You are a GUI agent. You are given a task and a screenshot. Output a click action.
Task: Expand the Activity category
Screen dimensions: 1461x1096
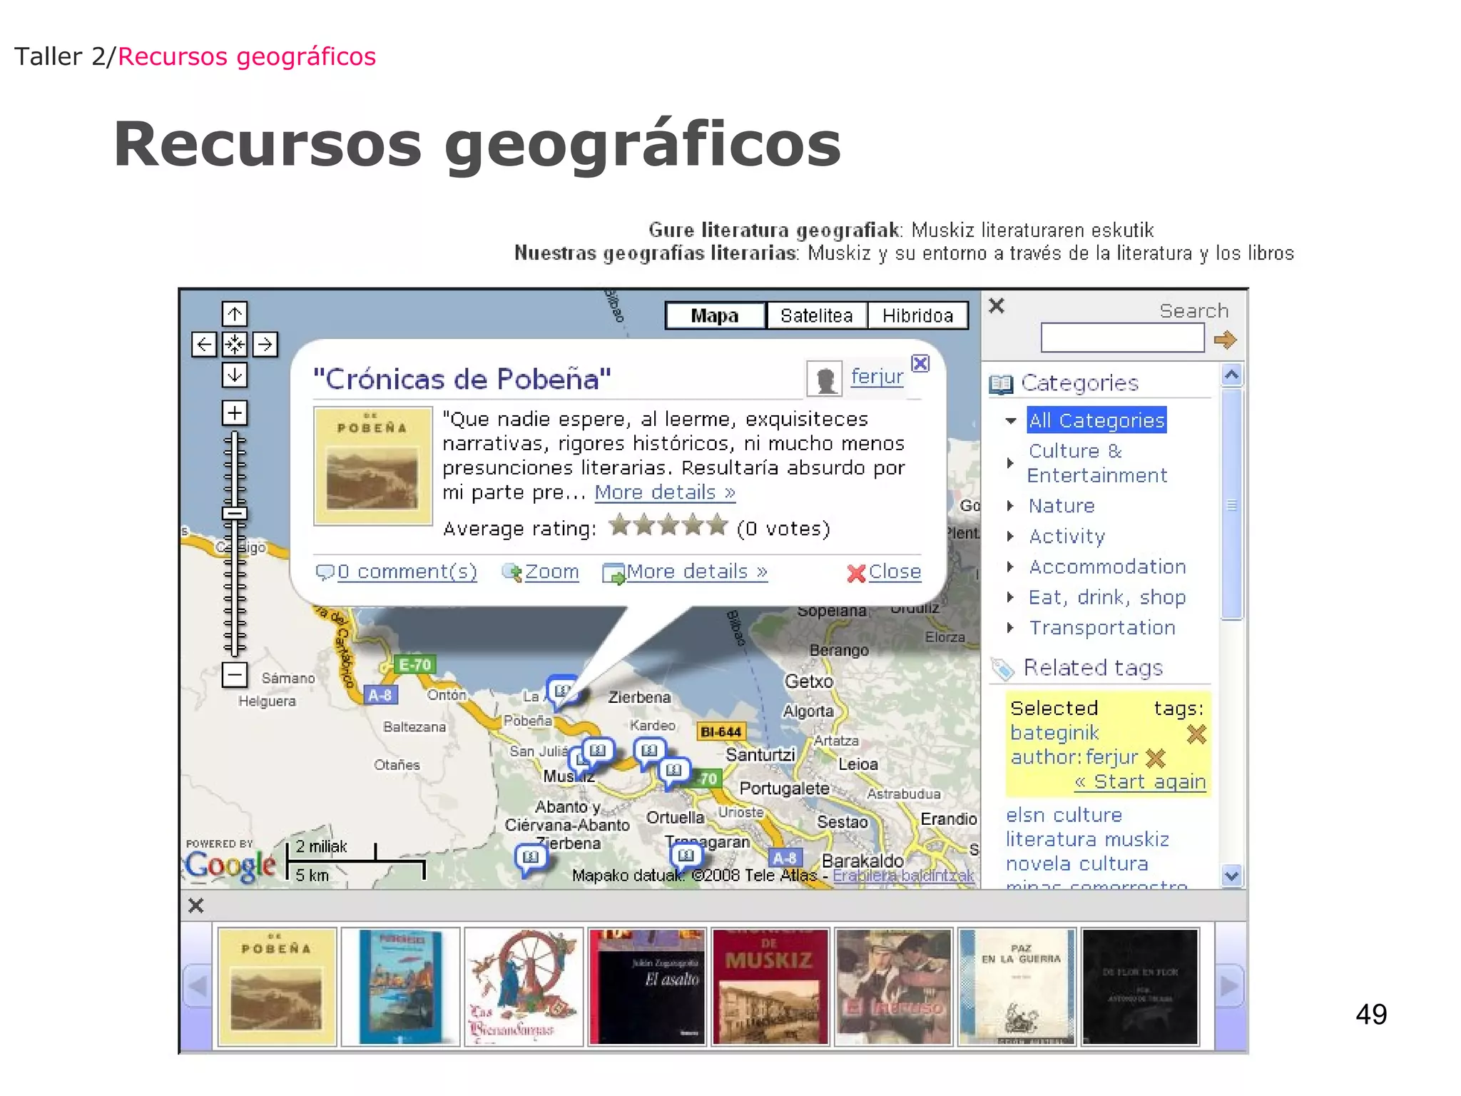click(1009, 537)
